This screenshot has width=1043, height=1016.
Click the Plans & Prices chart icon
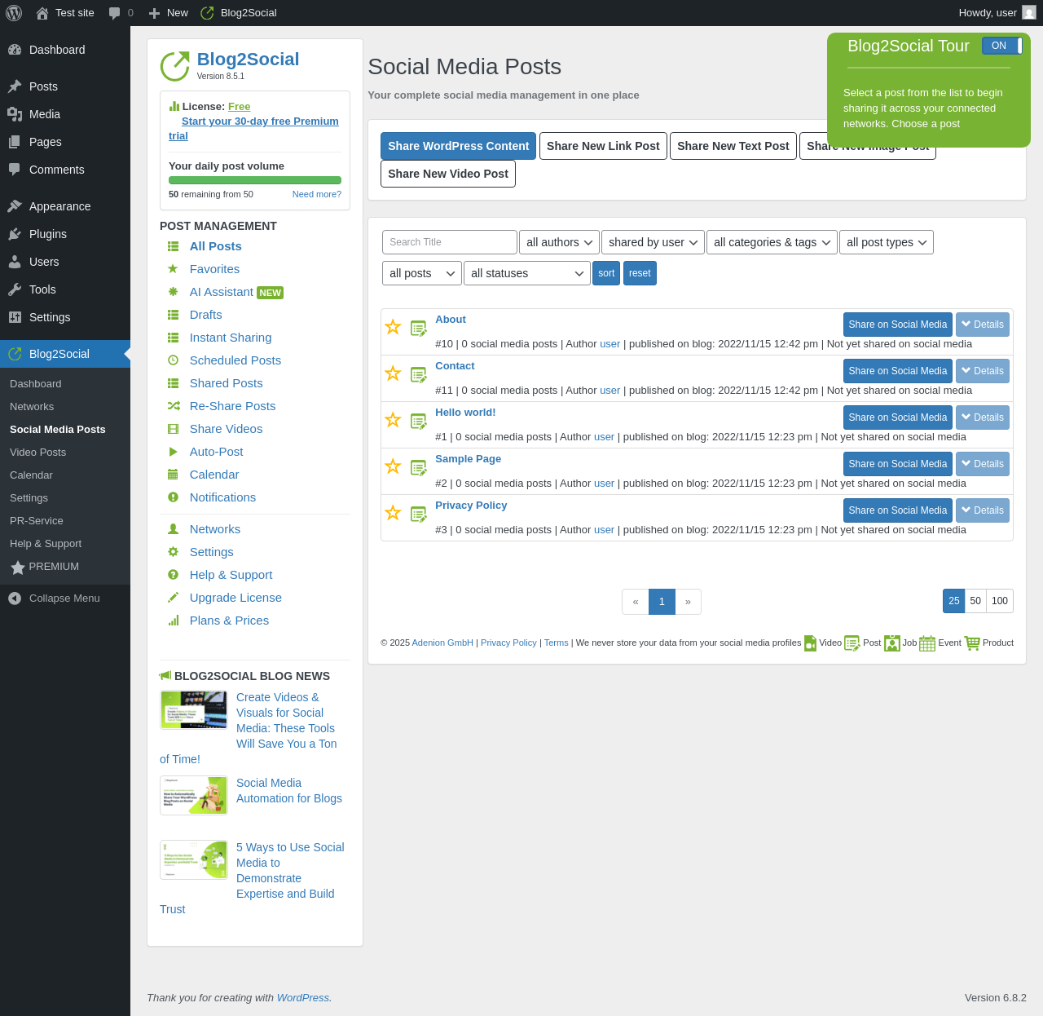pyautogui.click(x=173, y=621)
